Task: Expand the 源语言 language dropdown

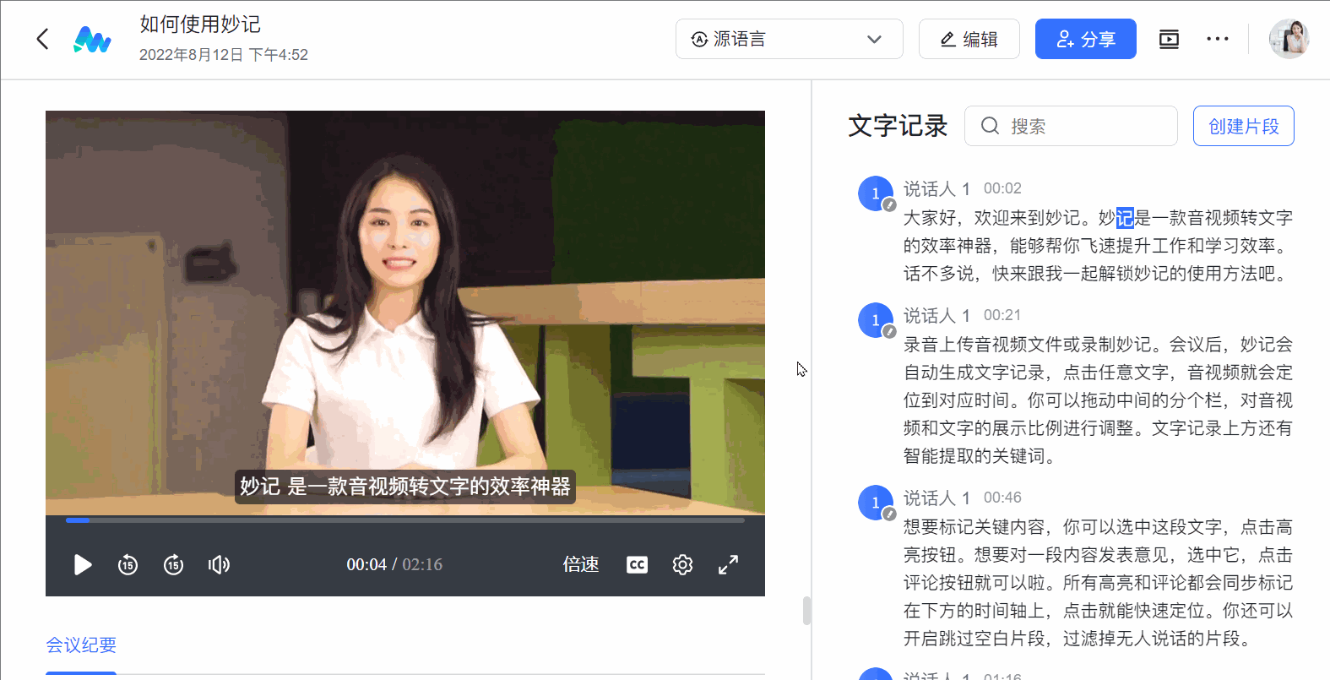Action: click(789, 39)
